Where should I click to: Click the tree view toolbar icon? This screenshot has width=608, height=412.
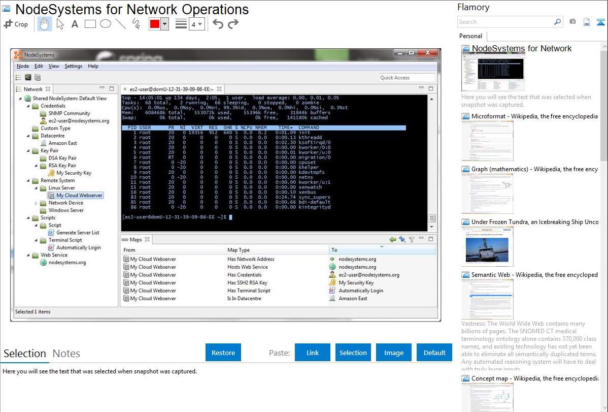point(18,78)
